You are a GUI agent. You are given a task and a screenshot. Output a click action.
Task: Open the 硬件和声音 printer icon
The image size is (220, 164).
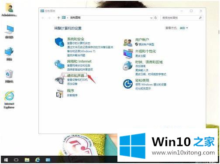coord(59,80)
